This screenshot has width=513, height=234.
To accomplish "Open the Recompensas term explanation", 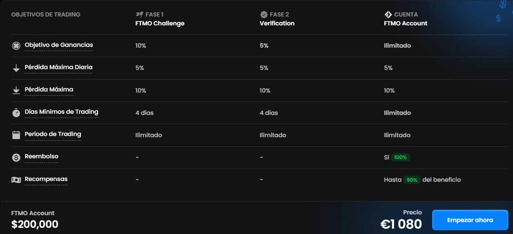I will tap(46, 179).
